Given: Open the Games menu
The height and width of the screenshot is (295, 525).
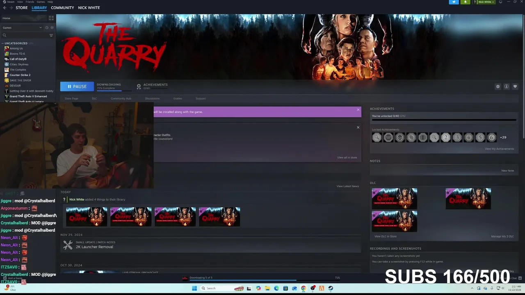Looking at the screenshot, I should [41, 2].
